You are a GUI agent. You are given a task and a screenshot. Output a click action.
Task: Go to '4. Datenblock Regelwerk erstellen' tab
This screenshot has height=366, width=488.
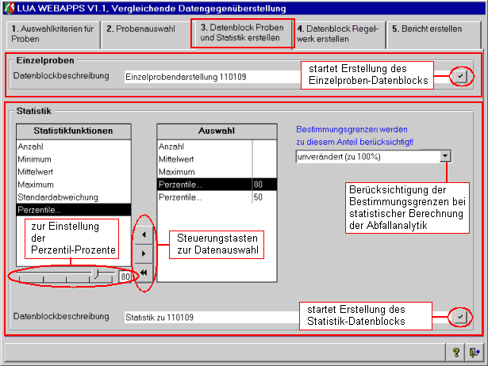pyautogui.click(x=339, y=34)
